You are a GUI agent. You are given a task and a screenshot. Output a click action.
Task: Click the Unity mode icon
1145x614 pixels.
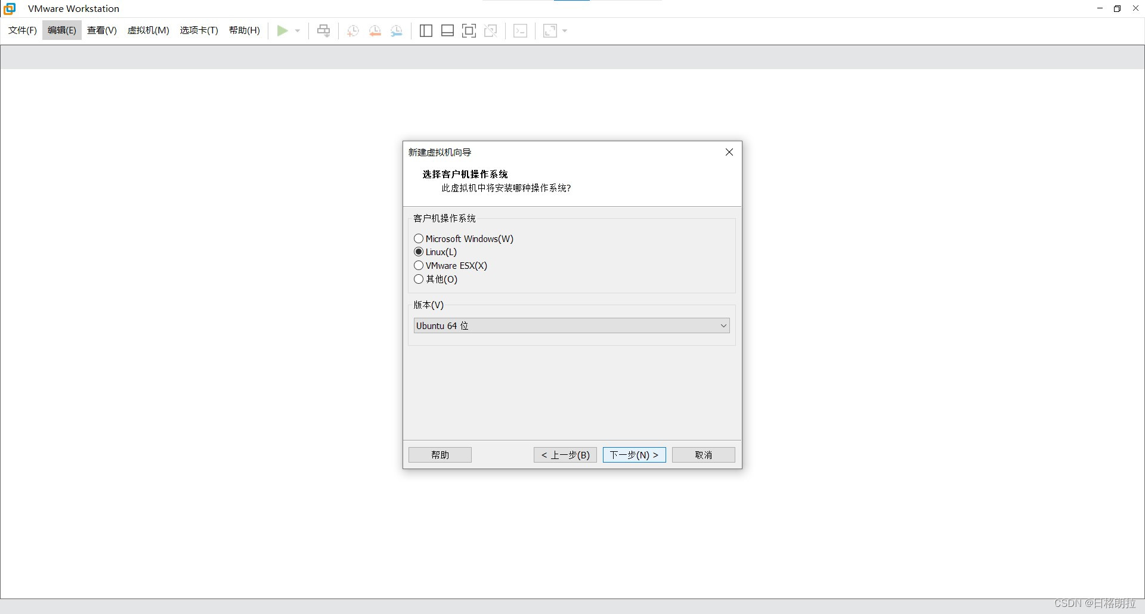[x=491, y=30]
